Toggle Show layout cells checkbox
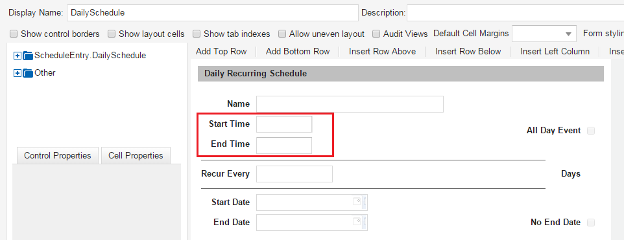Image resolution: width=624 pixels, height=240 pixels. [x=112, y=34]
